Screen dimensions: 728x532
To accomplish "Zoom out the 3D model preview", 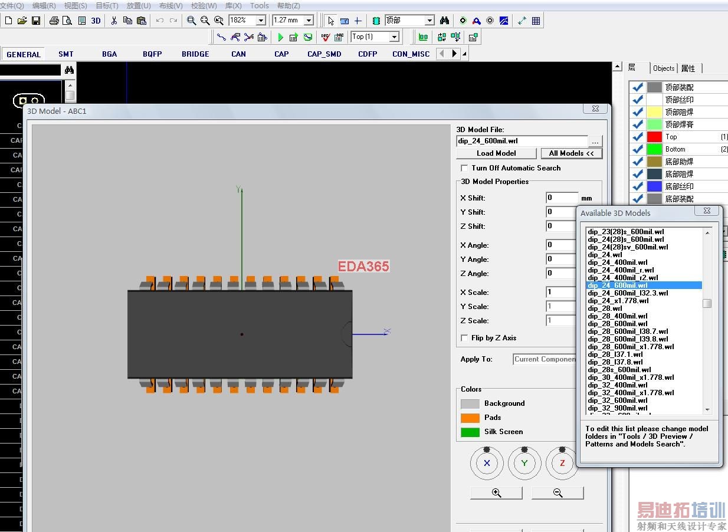I will click(558, 493).
